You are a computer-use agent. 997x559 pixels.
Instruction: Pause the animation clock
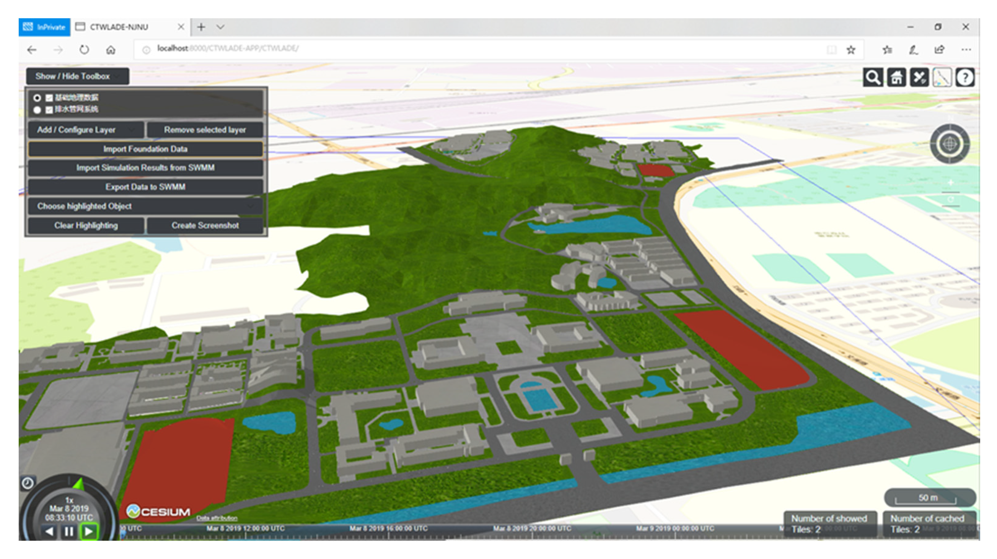69,531
